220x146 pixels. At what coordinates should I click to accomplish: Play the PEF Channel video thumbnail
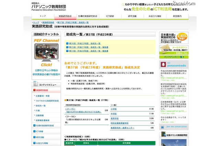point(46,51)
